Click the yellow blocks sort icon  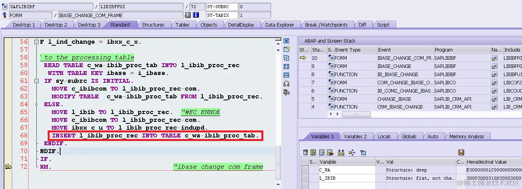coord(341,152)
